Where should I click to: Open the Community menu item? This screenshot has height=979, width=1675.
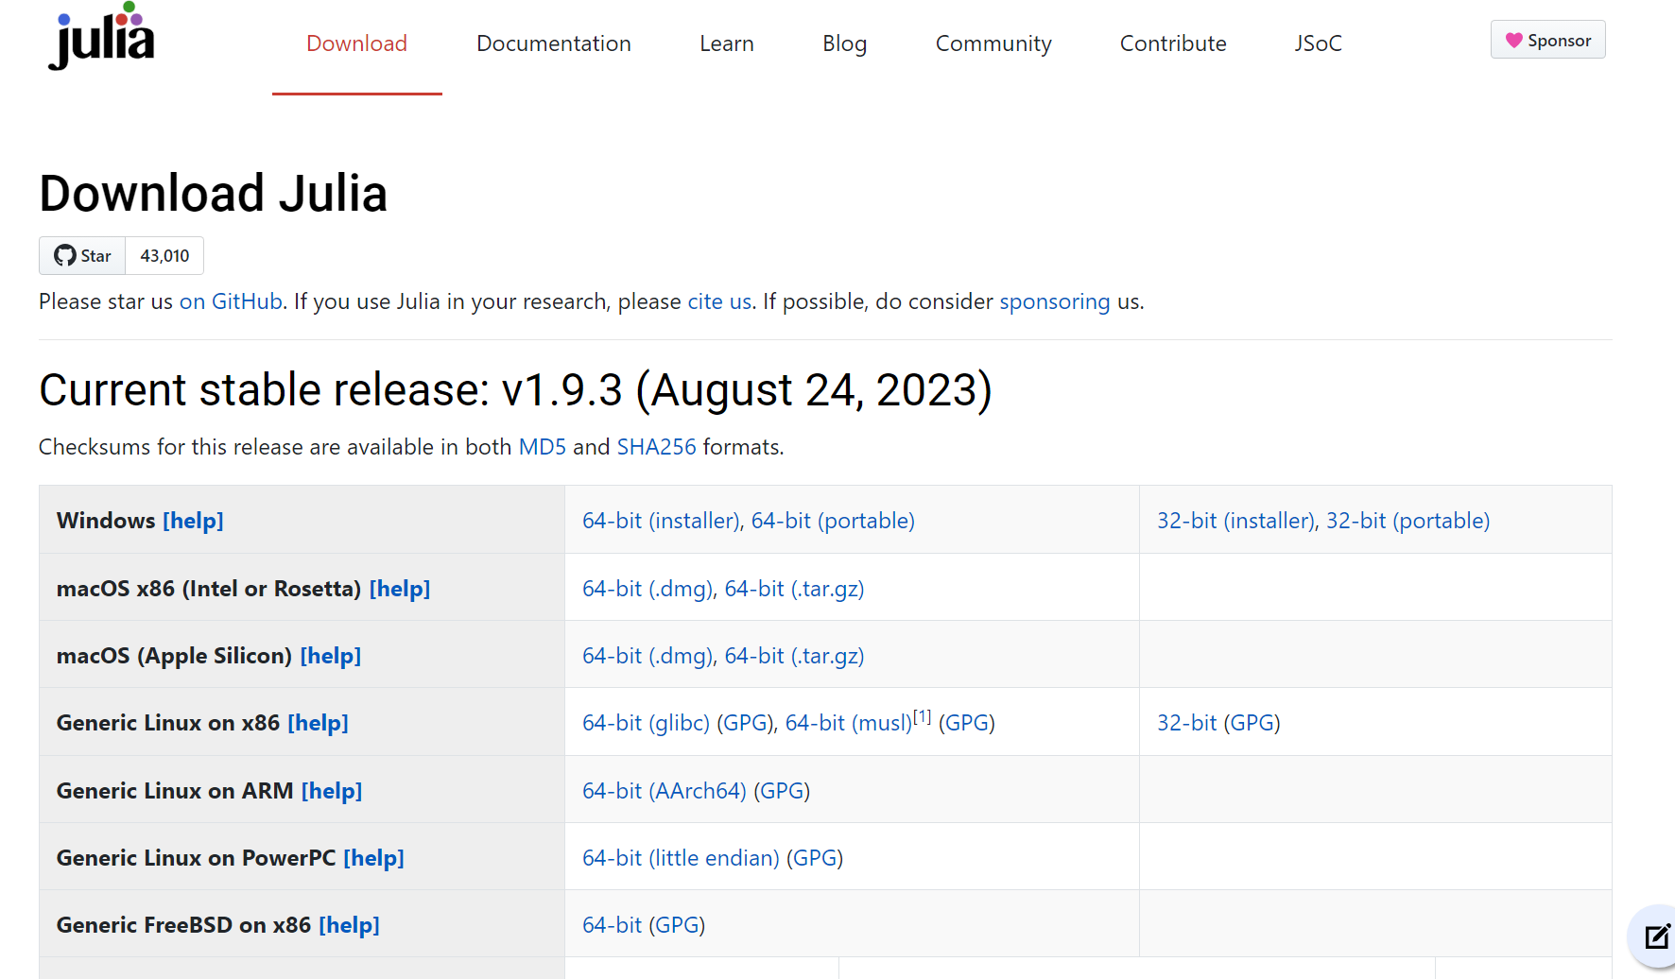pyautogui.click(x=993, y=43)
